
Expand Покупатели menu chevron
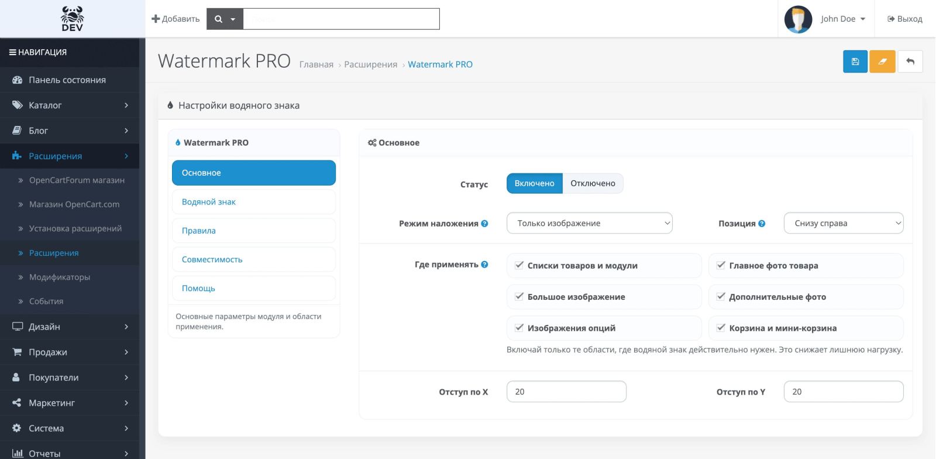[126, 378]
